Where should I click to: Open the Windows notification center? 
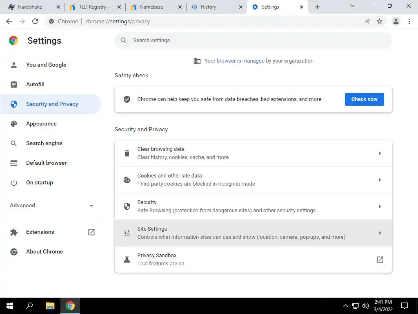click(x=405, y=306)
